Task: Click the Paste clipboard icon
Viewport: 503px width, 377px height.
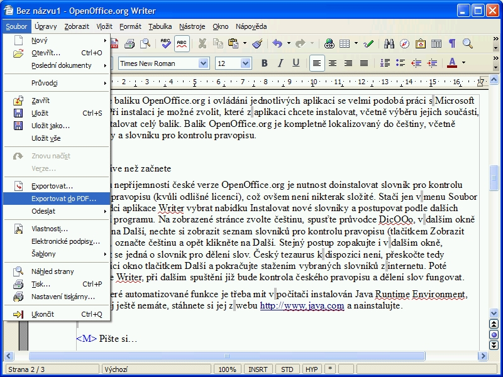Action: tap(233, 43)
